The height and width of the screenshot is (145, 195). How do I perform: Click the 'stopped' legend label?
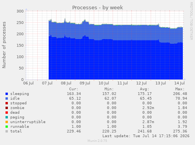[x=18, y=103]
